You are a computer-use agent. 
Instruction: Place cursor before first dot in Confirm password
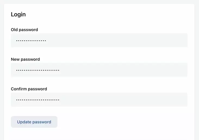15,100
